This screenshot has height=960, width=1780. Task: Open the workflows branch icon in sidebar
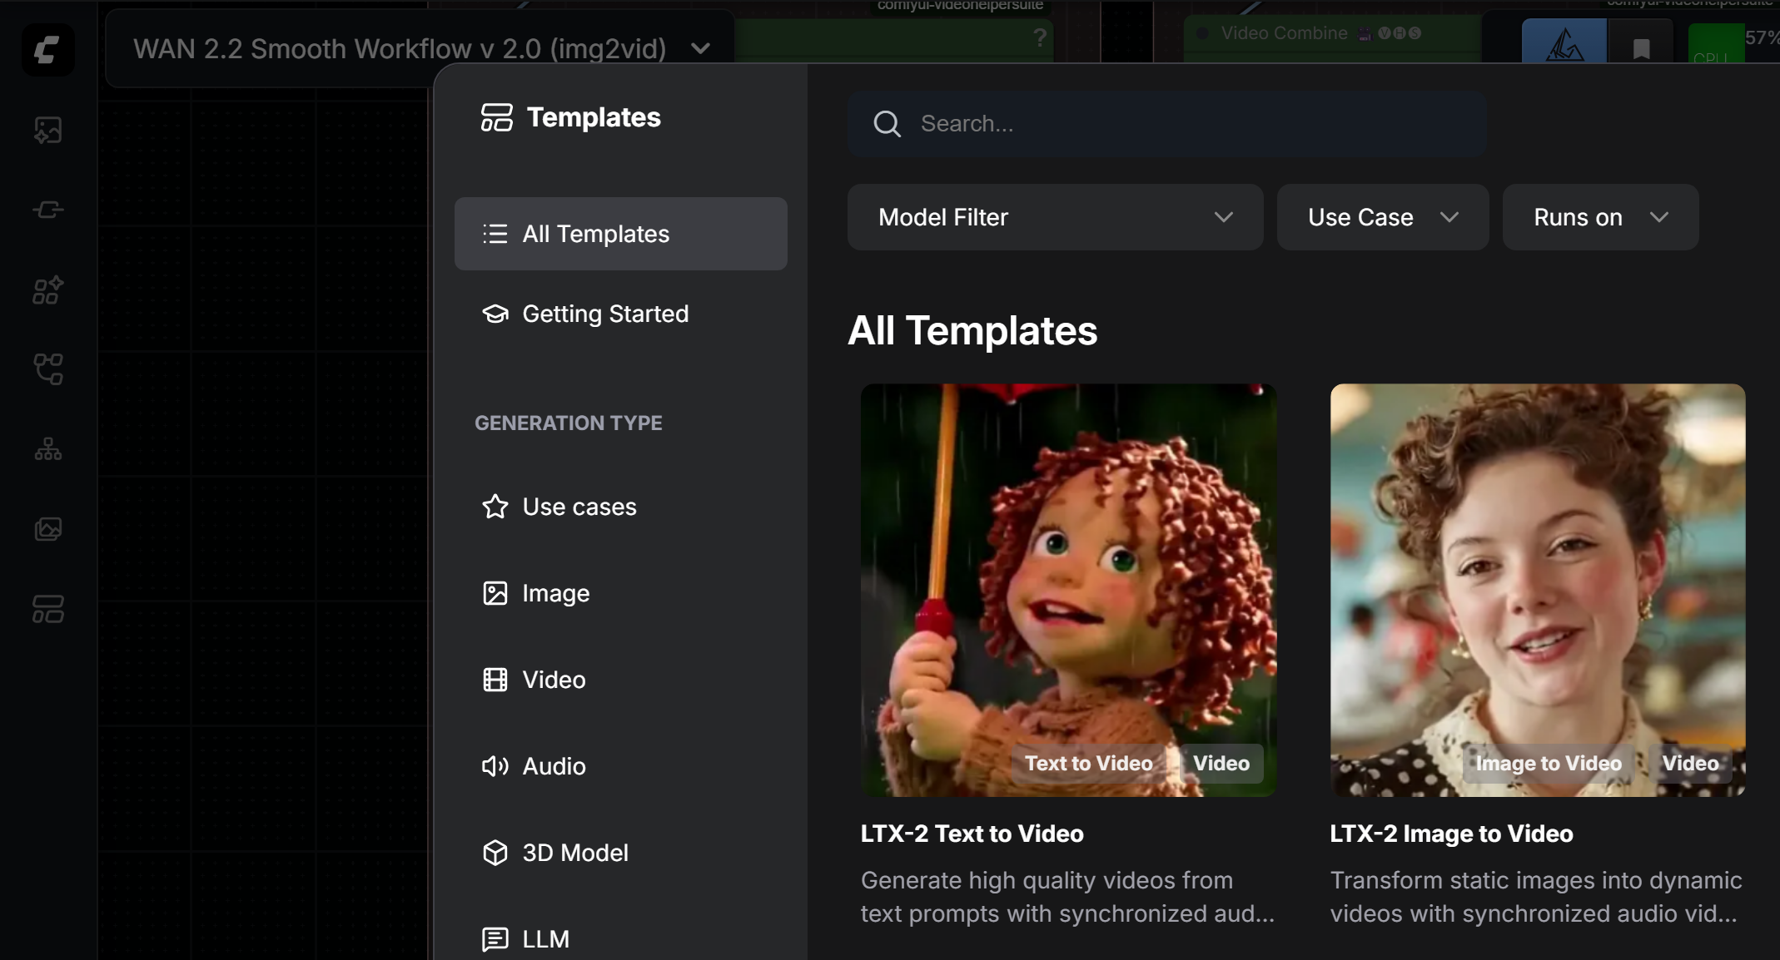[x=48, y=369]
